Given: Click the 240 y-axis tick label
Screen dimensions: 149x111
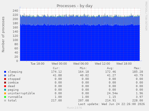Looking at the screenshot, I should click(x=15, y=11).
